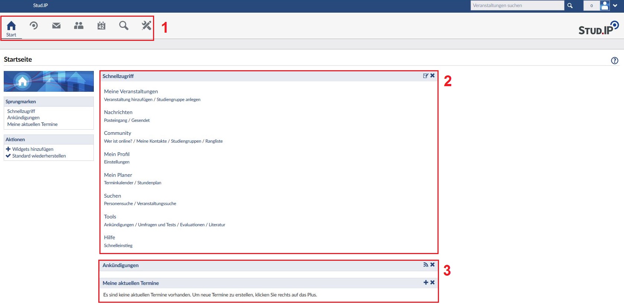Add a new appointment with plus icon
624x305 pixels.
click(426, 283)
